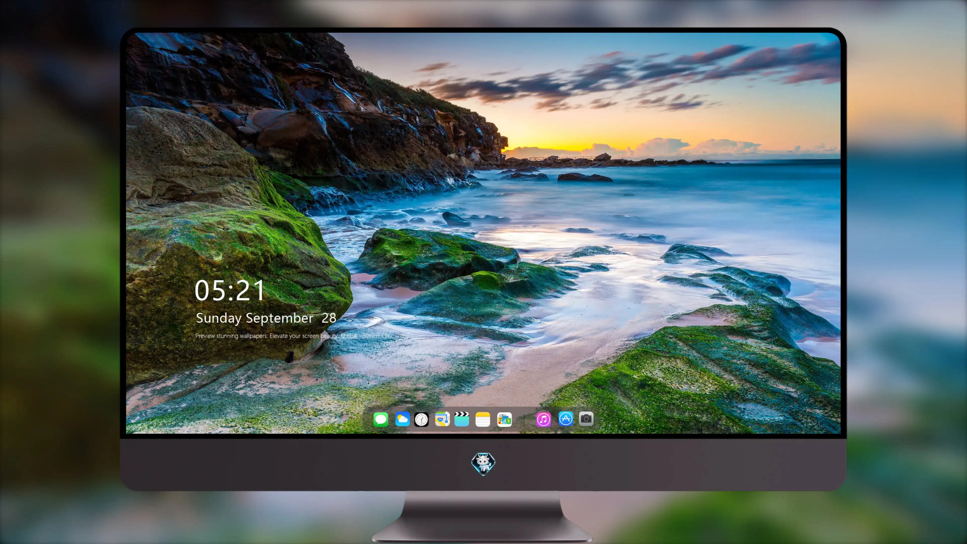967x544 pixels.
Task: Click the 'Preview stunning wallpapers' caption text
Action: pyautogui.click(x=292, y=336)
